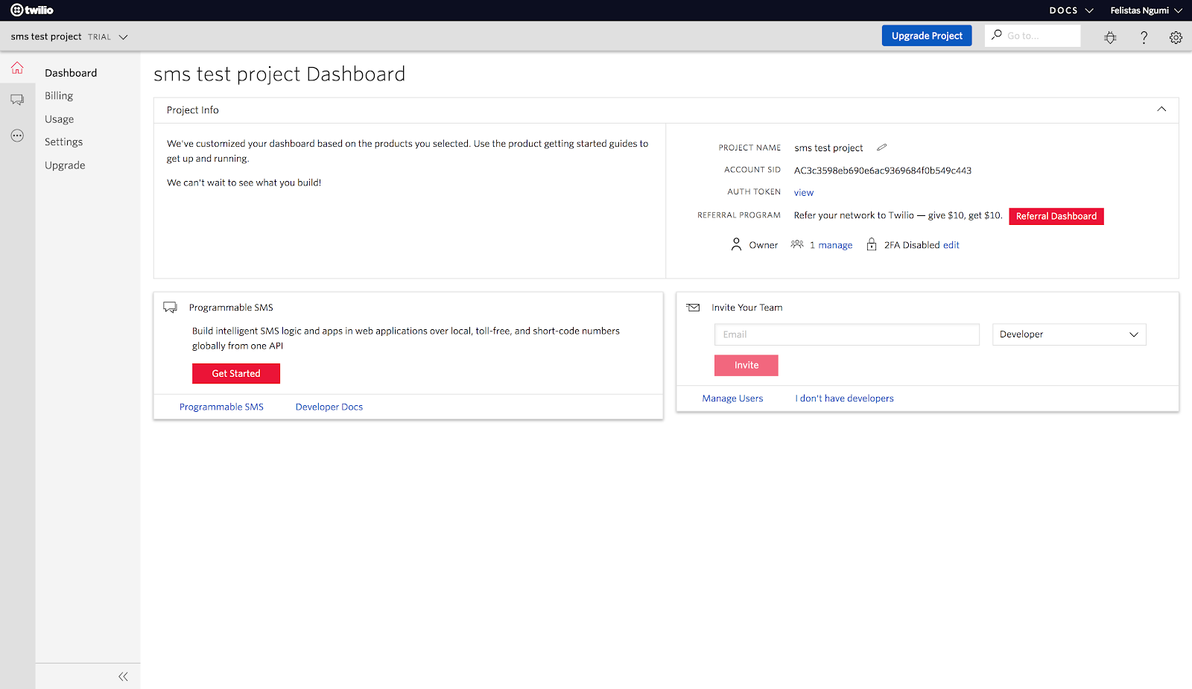The height and width of the screenshot is (689, 1192).
Task: Select Billing in the sidebar
Action: click(x=59, y=96)
